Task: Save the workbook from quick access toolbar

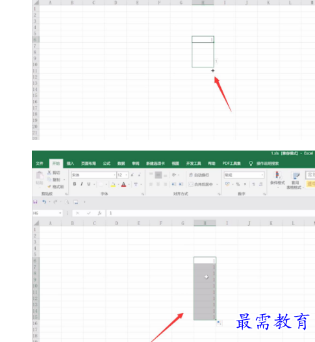Action: click(x=35, y=202)
